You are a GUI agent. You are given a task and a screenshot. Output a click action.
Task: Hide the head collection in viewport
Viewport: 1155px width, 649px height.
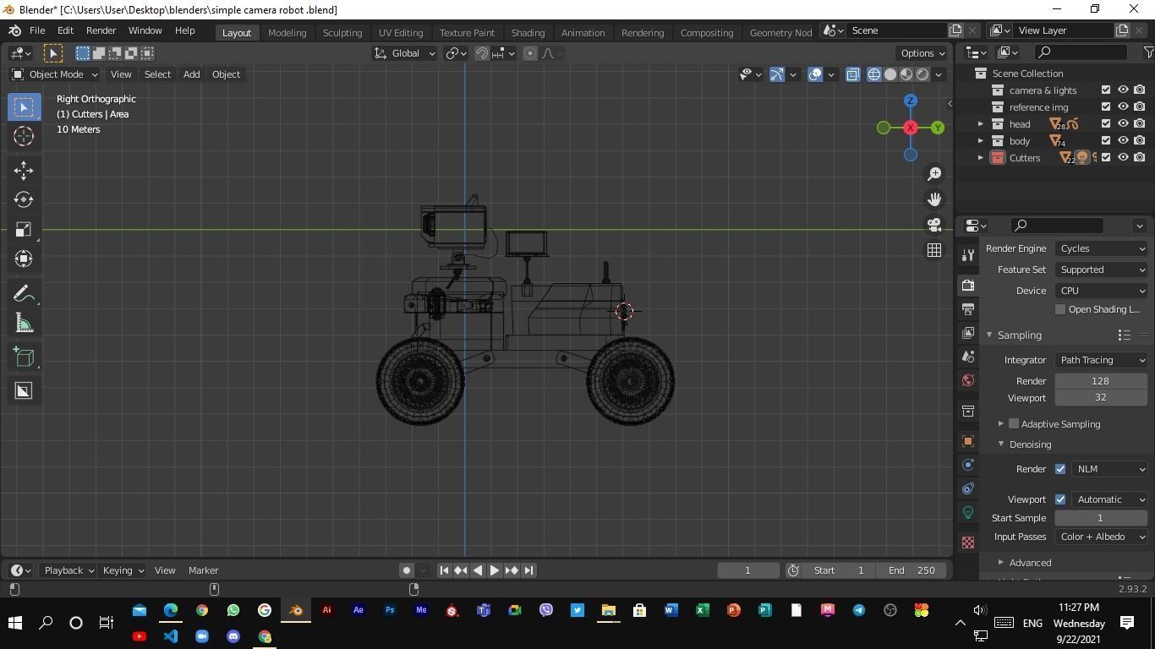[x=1123, y=124]
